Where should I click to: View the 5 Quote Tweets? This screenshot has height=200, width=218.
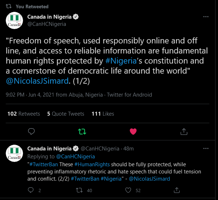point(65,114)
